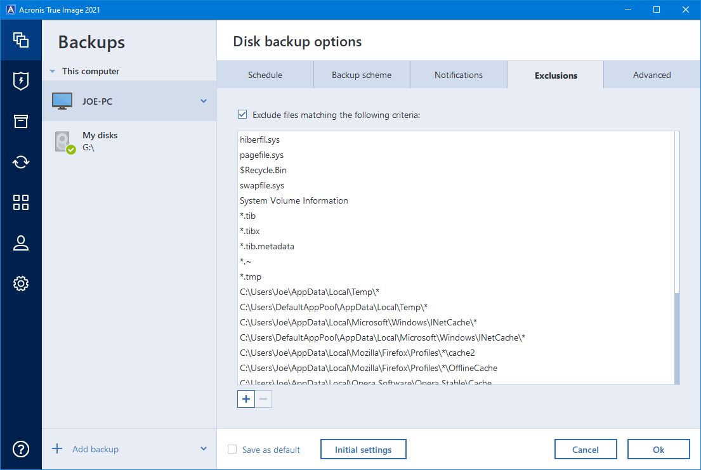Click the Backups heading
701x470 pixels.
click(91, 42)
